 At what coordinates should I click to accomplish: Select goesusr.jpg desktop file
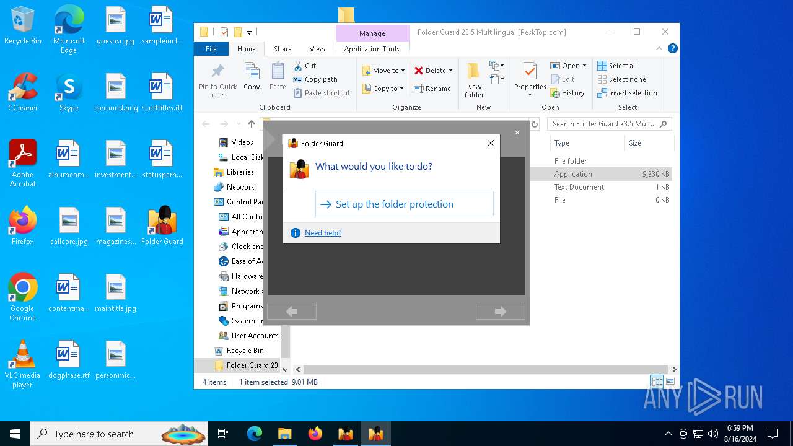click(x=115, y=26)
